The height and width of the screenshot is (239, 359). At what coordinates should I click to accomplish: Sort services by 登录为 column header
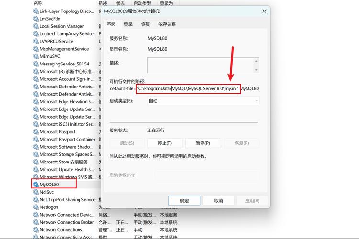pyautogui.click(x=166, y=3)
